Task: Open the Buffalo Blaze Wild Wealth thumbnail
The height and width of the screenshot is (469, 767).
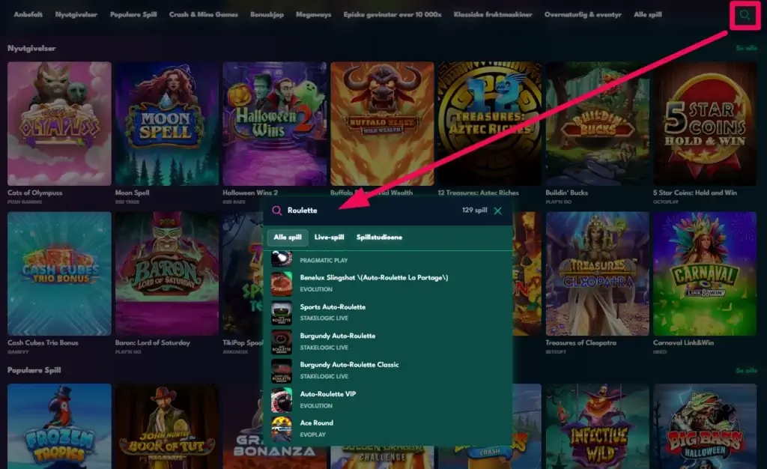Action: point(382,123)
